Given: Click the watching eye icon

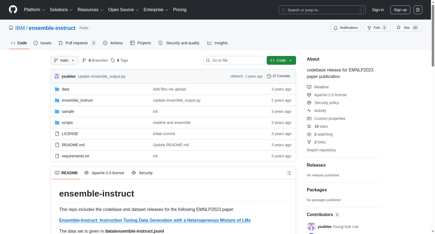Looking at the screenshot, I should coord(309,134).
